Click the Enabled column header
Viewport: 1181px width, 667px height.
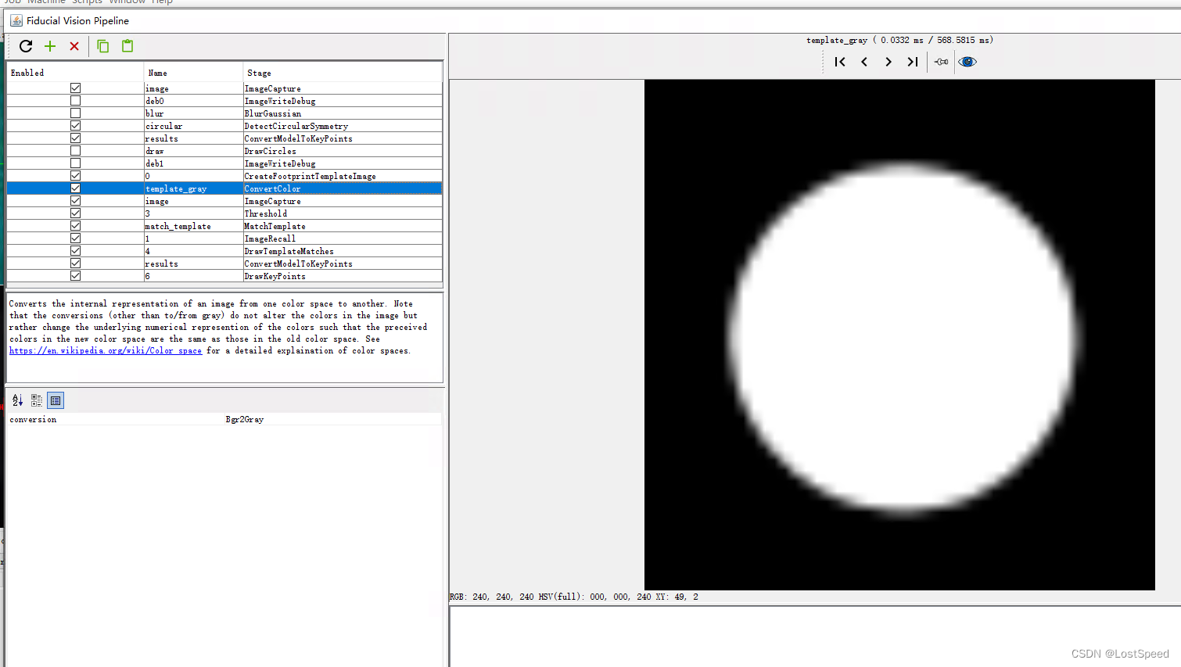point(75,73)
